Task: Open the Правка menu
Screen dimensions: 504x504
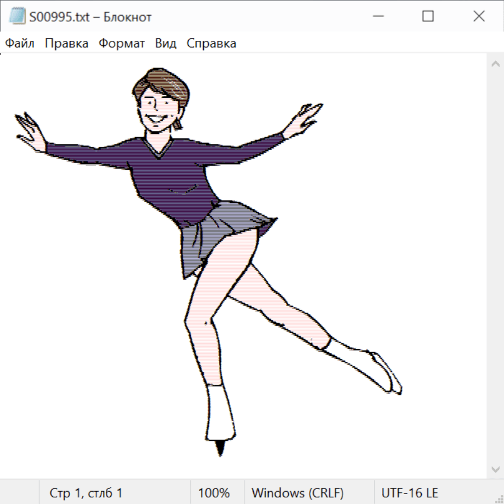Action: click(67, 44)
